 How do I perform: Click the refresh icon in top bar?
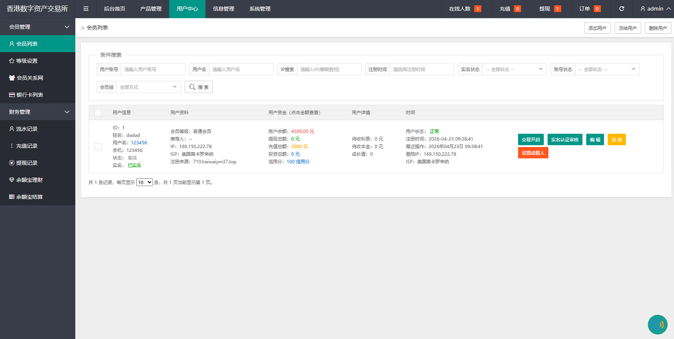[622, 9]
